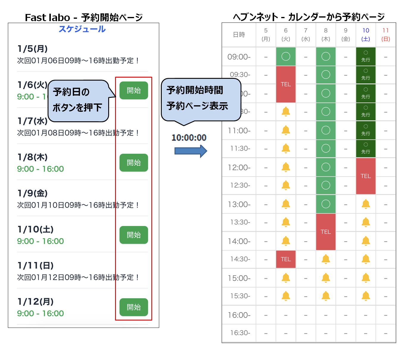The height and width of the screenshot is (350, 407).
Task: Select the blue 10 (土) date column header
Action: pos(366,34)
